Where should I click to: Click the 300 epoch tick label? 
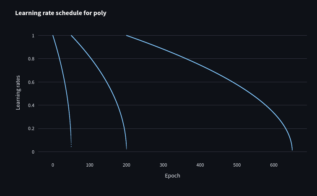164,165
